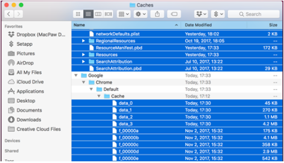Open iCloud Drive in the sidebar
The width and height of the screenshot is (284, 163).
(x=26, y=82)
